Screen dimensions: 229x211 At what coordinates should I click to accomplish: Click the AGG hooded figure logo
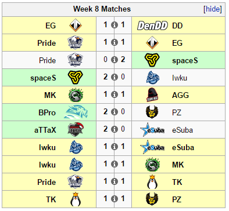[152, 95]
